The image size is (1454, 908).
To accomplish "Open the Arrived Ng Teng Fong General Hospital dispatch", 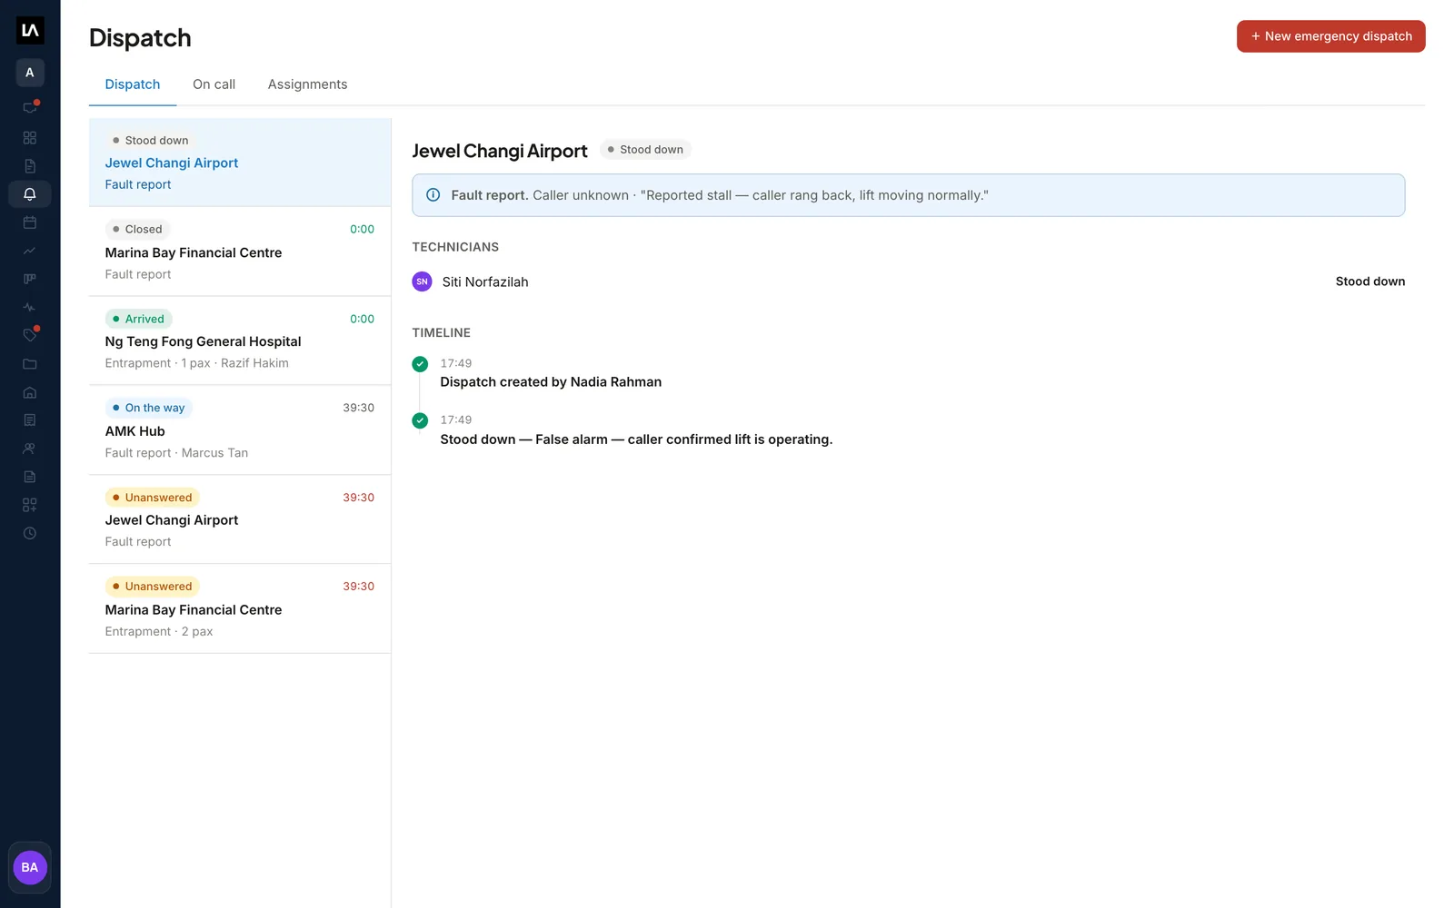I will [240, 340].
